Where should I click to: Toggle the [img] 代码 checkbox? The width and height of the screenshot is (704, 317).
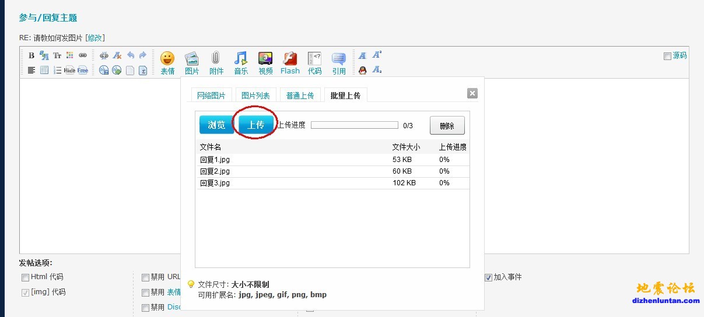click(x=25, y=293)
